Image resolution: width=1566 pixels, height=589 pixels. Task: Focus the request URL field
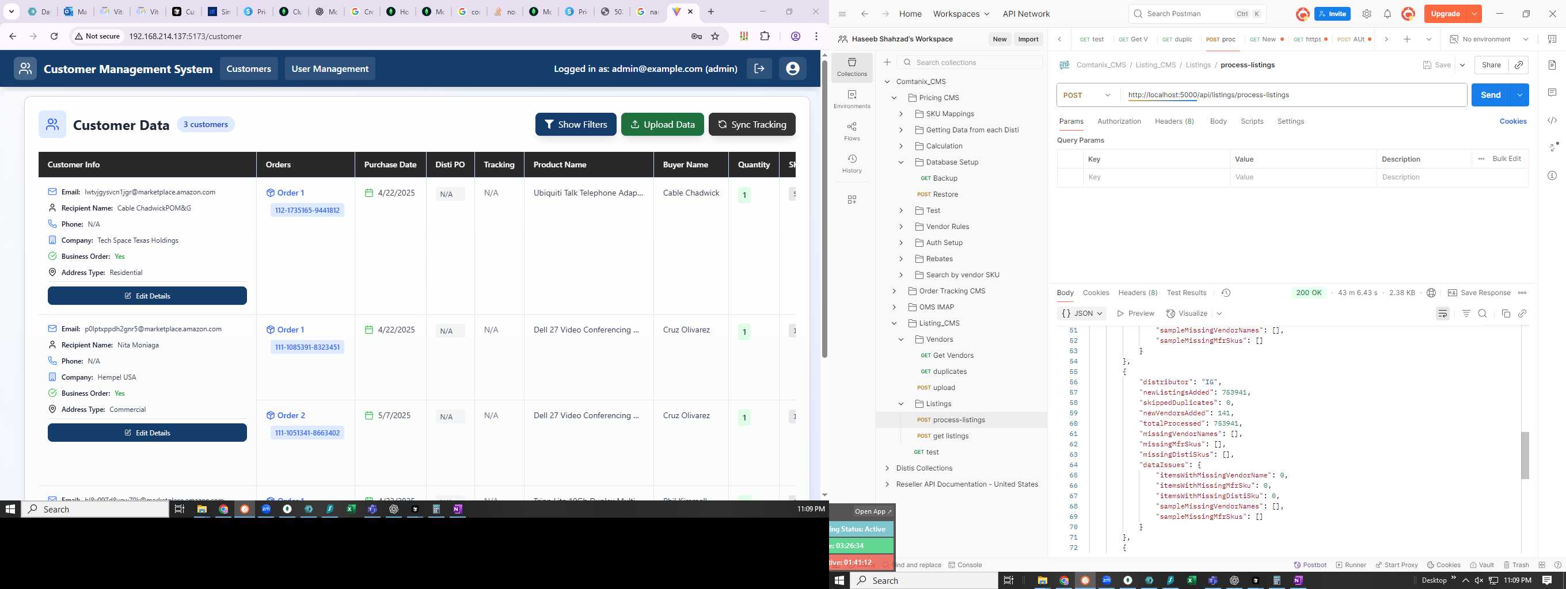tap(1293, 95)
